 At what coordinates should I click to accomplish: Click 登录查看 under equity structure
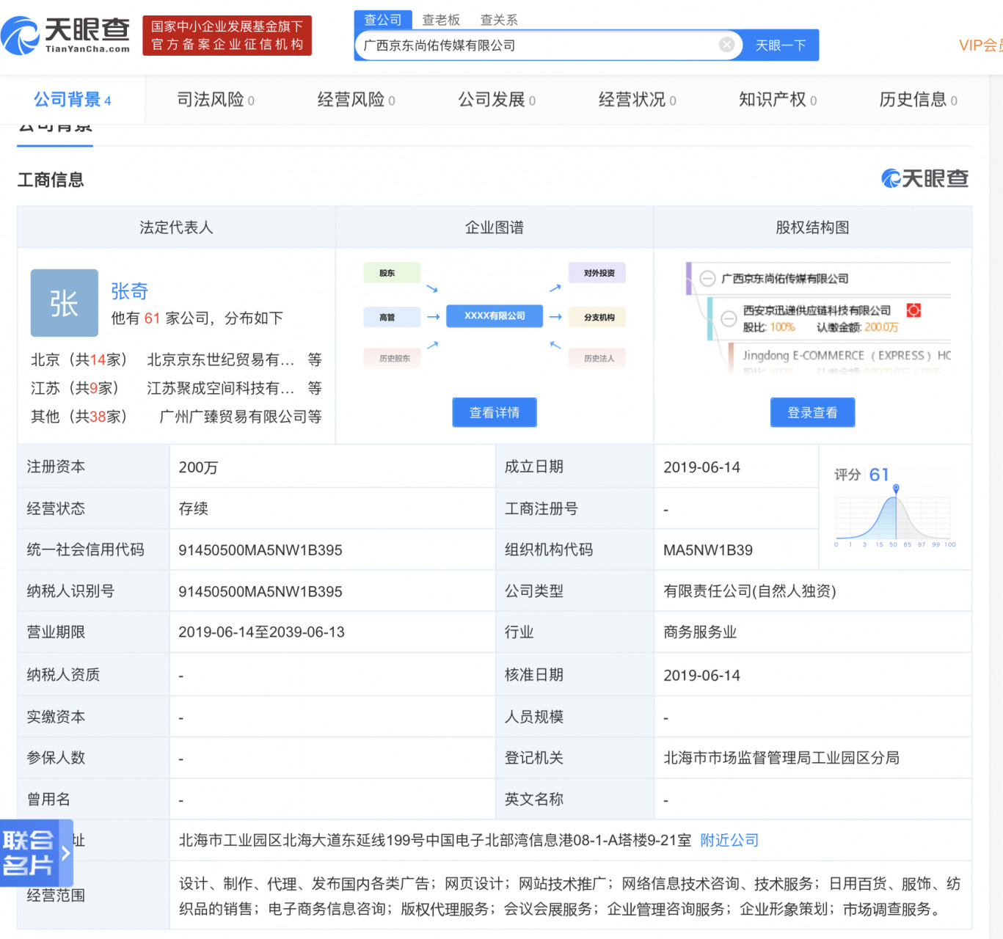(x=812, y=412)
